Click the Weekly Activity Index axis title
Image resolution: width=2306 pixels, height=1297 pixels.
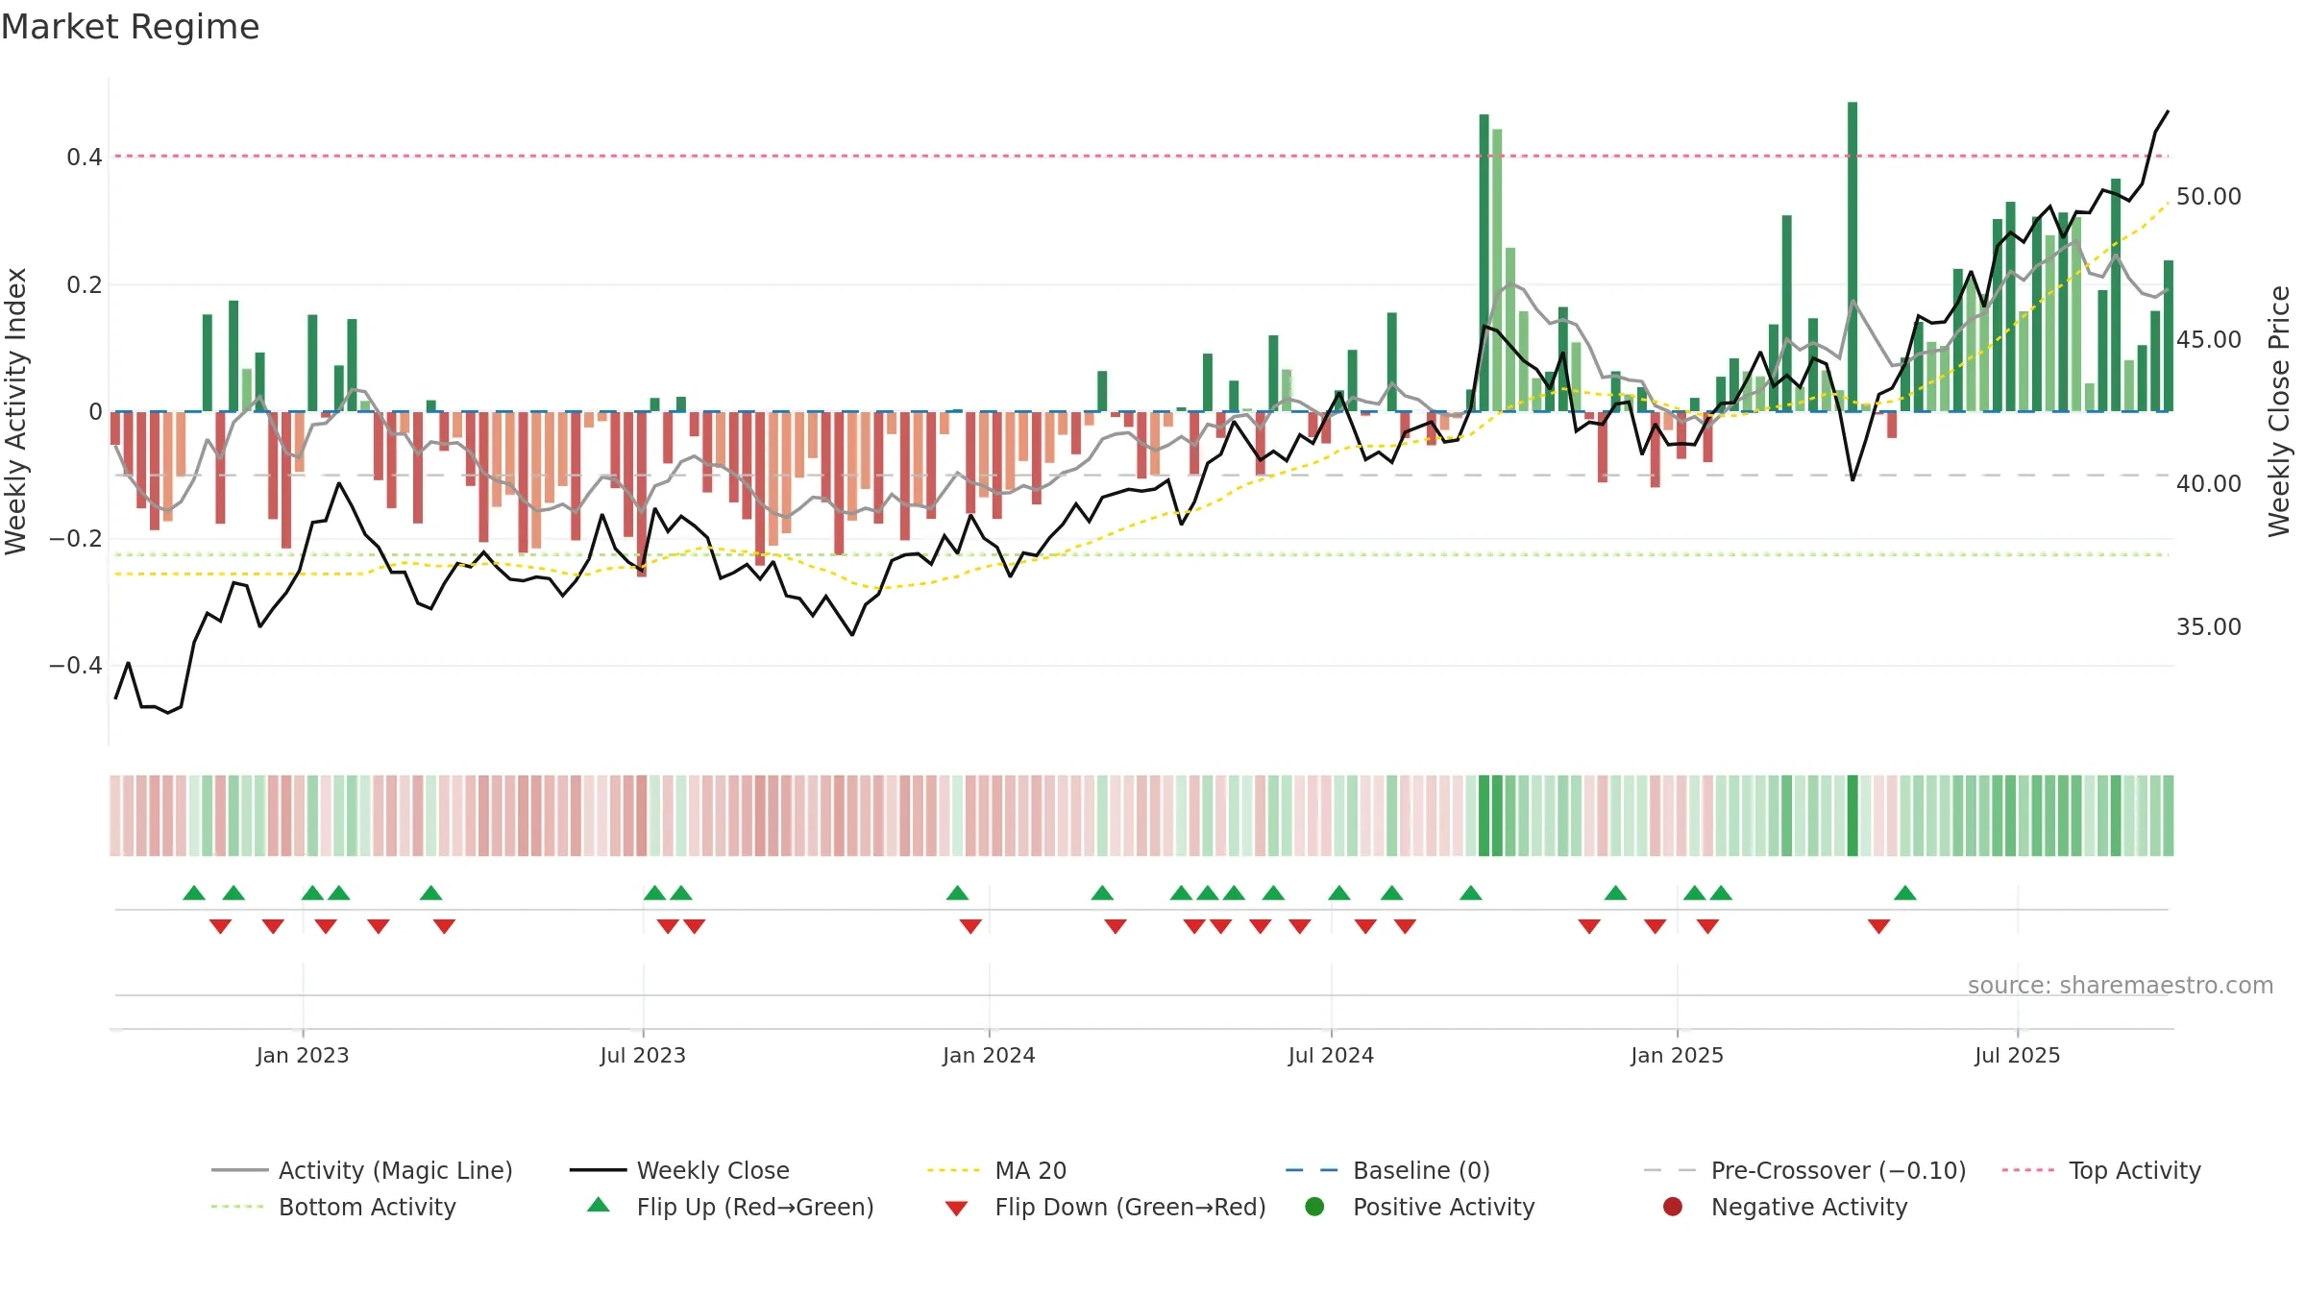pos(16,411)
